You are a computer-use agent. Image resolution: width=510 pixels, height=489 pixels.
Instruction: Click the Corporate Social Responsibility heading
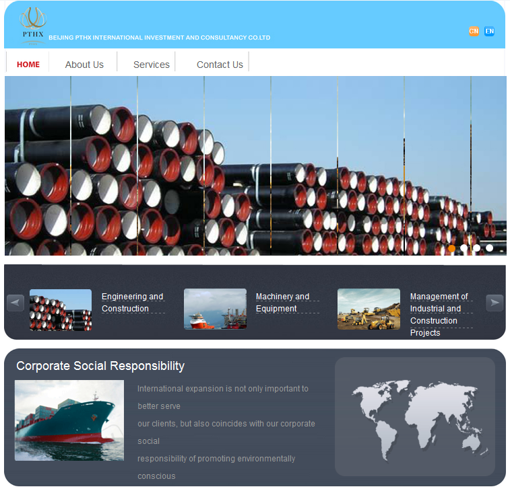click(x=100, y=366)
